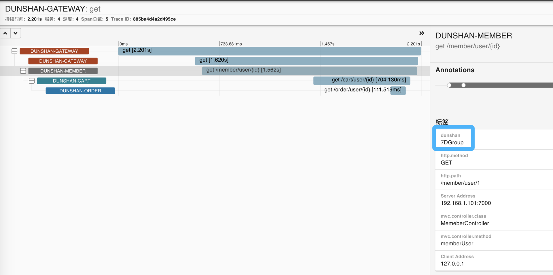Select the second DUNSHAN-GATEWAY service label
Viewport: 553px width, 275px height.
[63, 61]
